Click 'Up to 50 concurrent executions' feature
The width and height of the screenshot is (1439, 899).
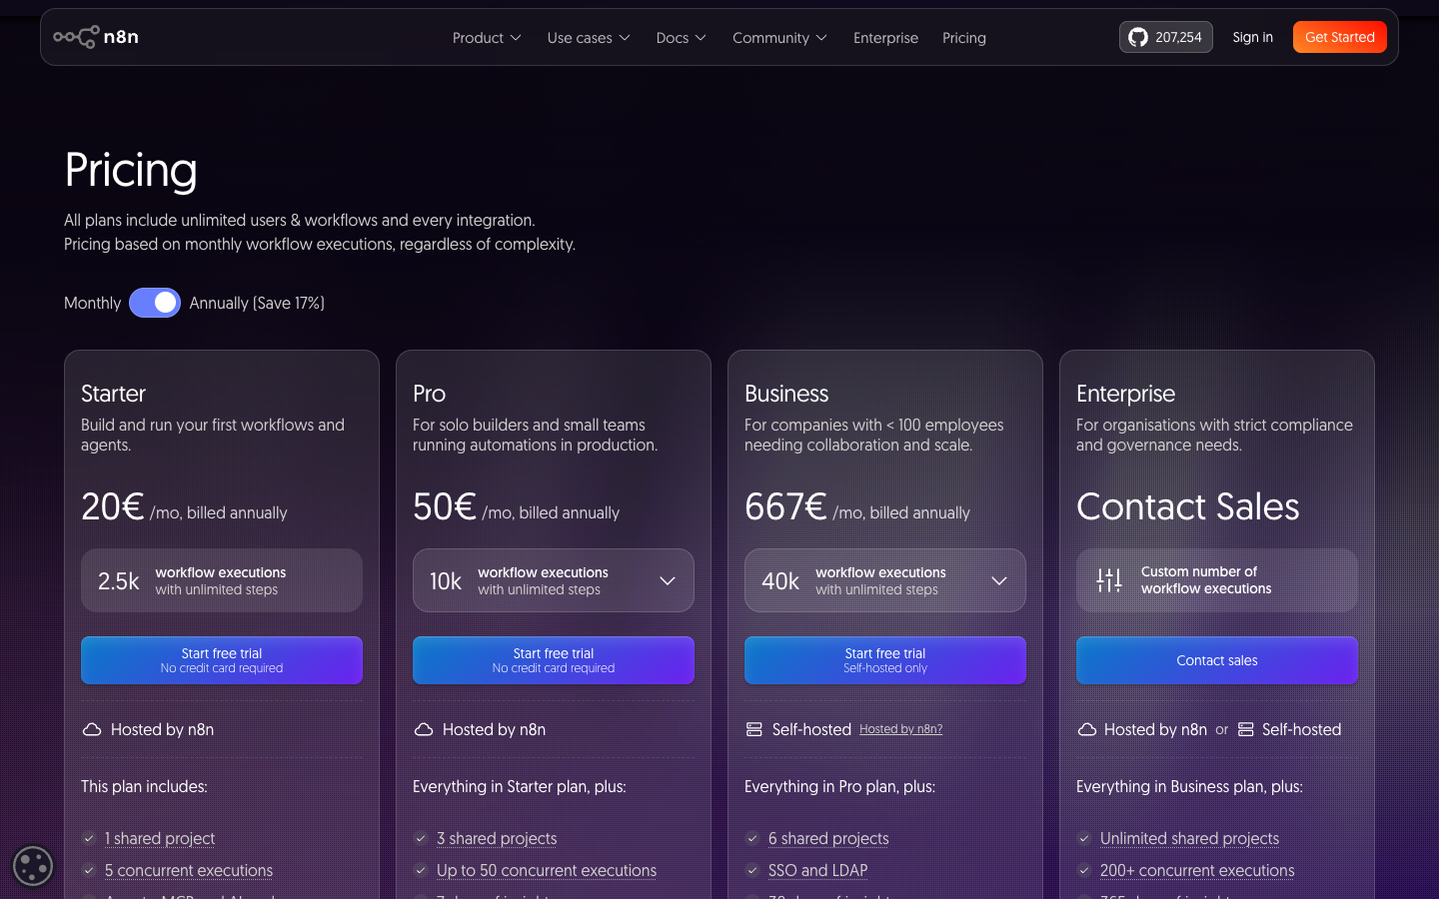tap(547, 871)
